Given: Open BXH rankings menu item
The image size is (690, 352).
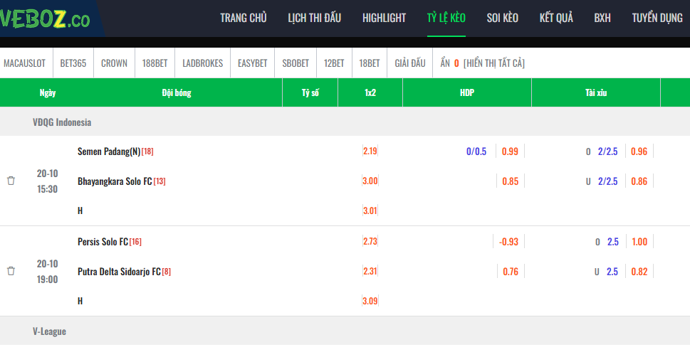Looking at the screenshot, I should pos(602,18).
